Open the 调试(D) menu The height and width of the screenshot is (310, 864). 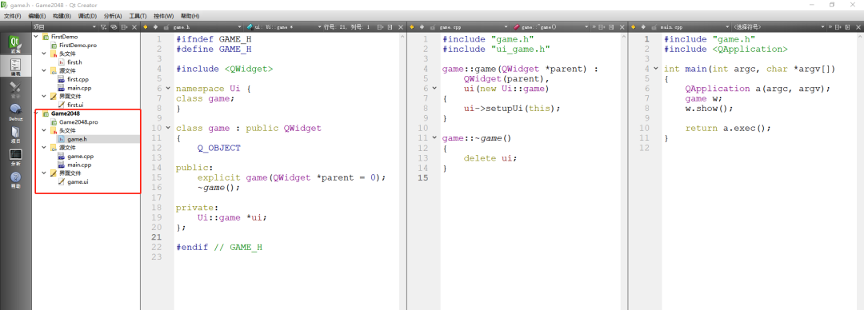pos(87,16)
